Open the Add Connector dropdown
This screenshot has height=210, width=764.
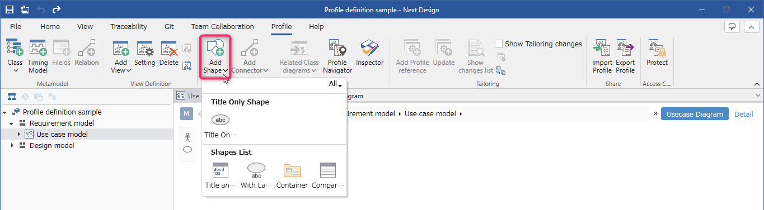coord(250,56)
